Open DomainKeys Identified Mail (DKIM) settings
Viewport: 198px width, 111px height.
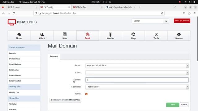[65, 100]
